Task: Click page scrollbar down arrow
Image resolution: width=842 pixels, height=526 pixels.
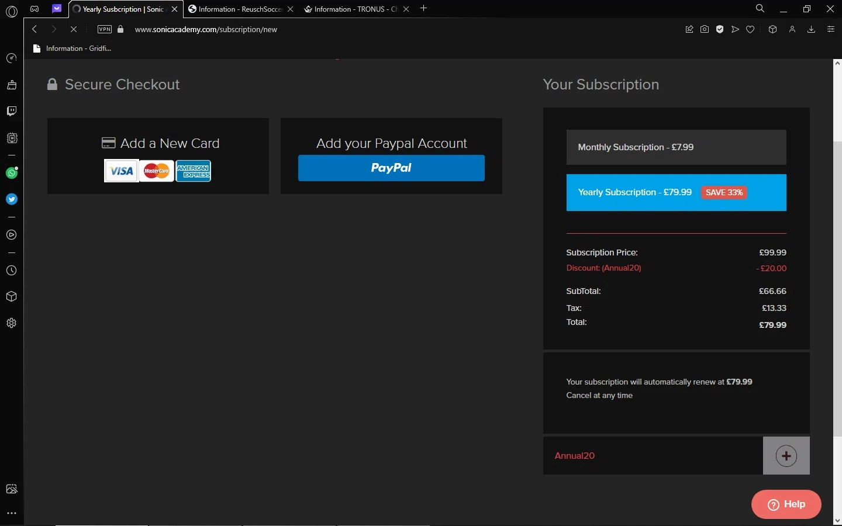Action: (x=837, y=520)
